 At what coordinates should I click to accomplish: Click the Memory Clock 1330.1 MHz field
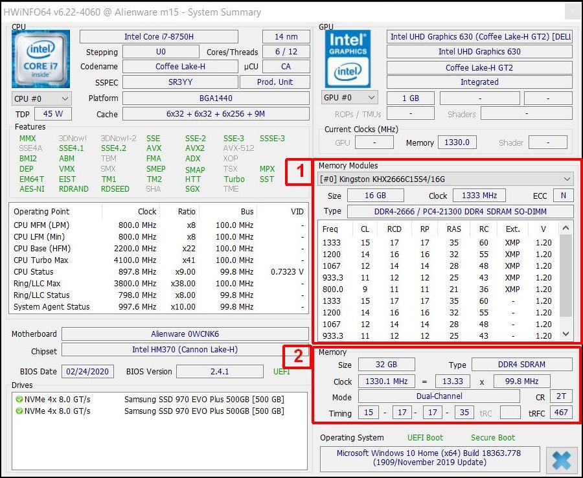click(386, 381)
